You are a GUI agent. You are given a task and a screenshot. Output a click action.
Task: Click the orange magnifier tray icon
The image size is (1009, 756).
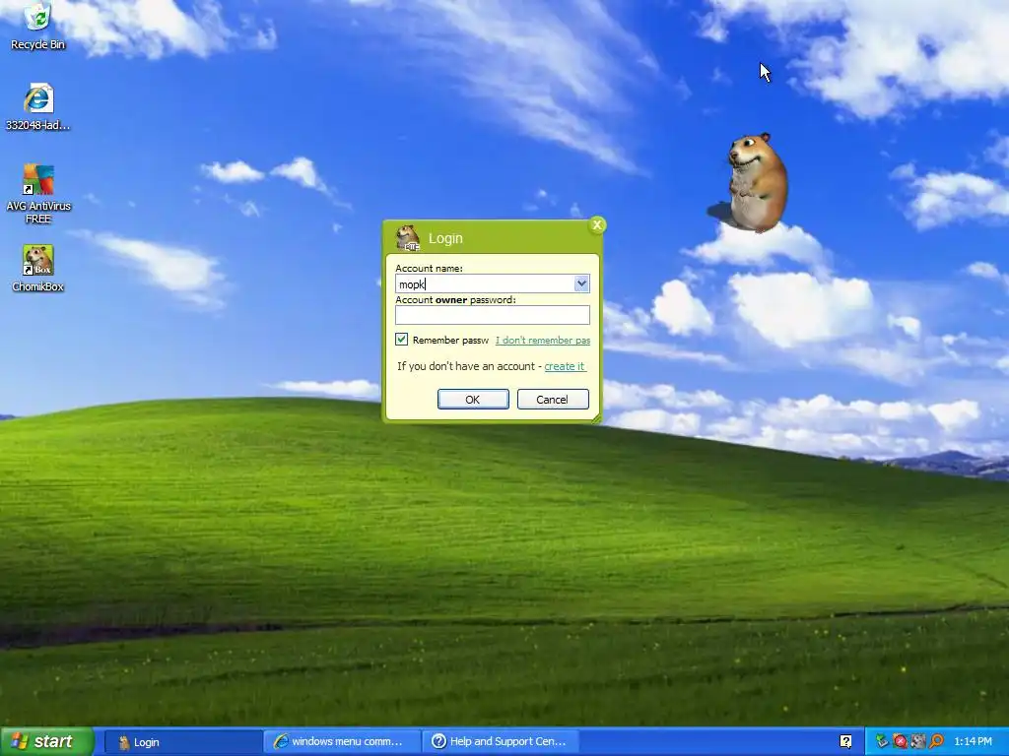936,742
